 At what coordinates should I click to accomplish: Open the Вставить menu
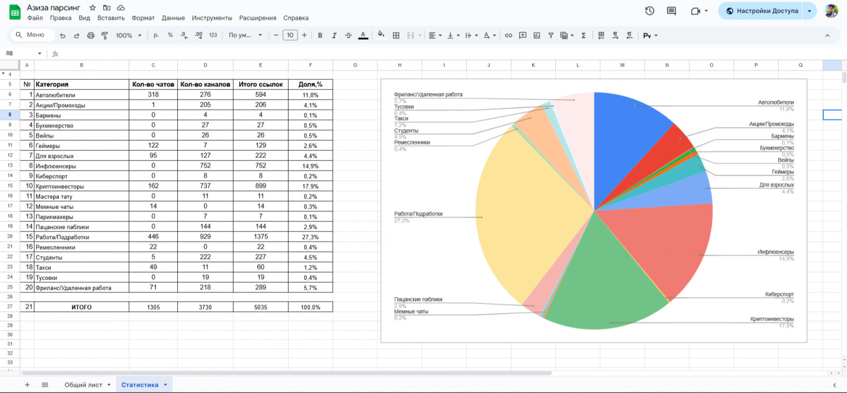pyautogui.click(x=111, y=18)
